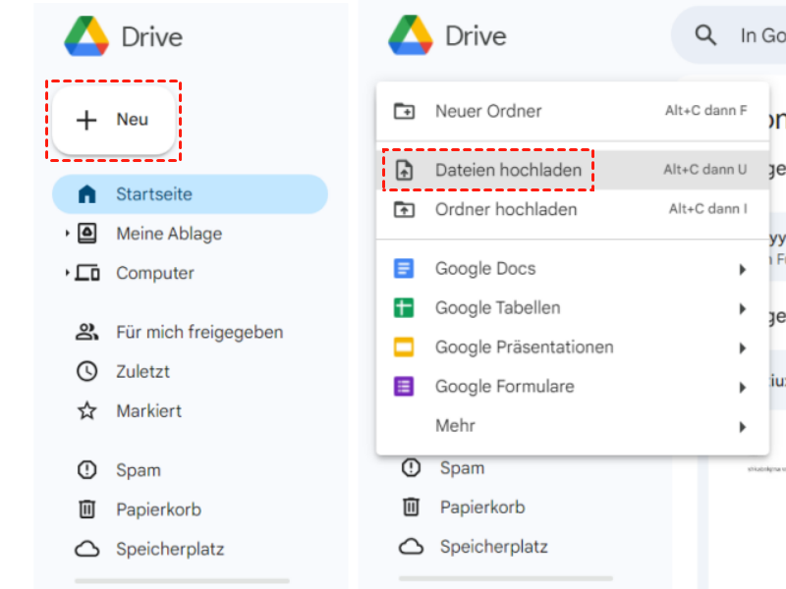Click the Zuletzt clock icon
The height and width of the screenshot is (589, 786).
click(87, 372)
